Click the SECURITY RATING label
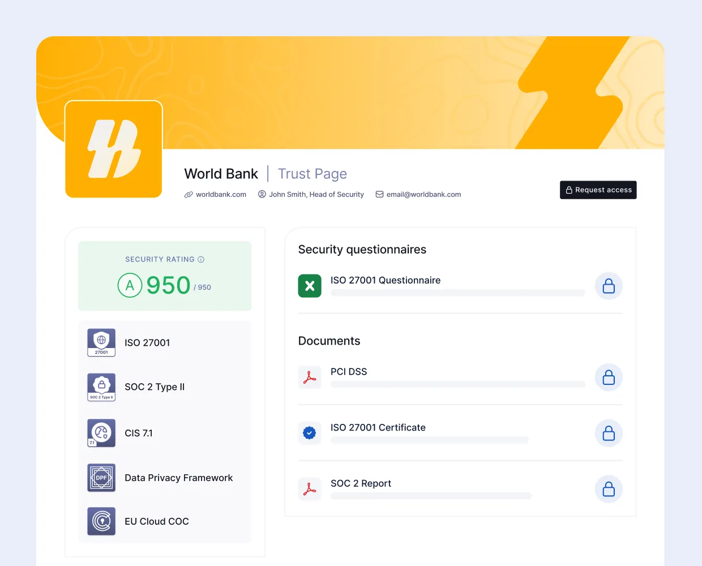702x566 pixels. (x=160, y=259)
